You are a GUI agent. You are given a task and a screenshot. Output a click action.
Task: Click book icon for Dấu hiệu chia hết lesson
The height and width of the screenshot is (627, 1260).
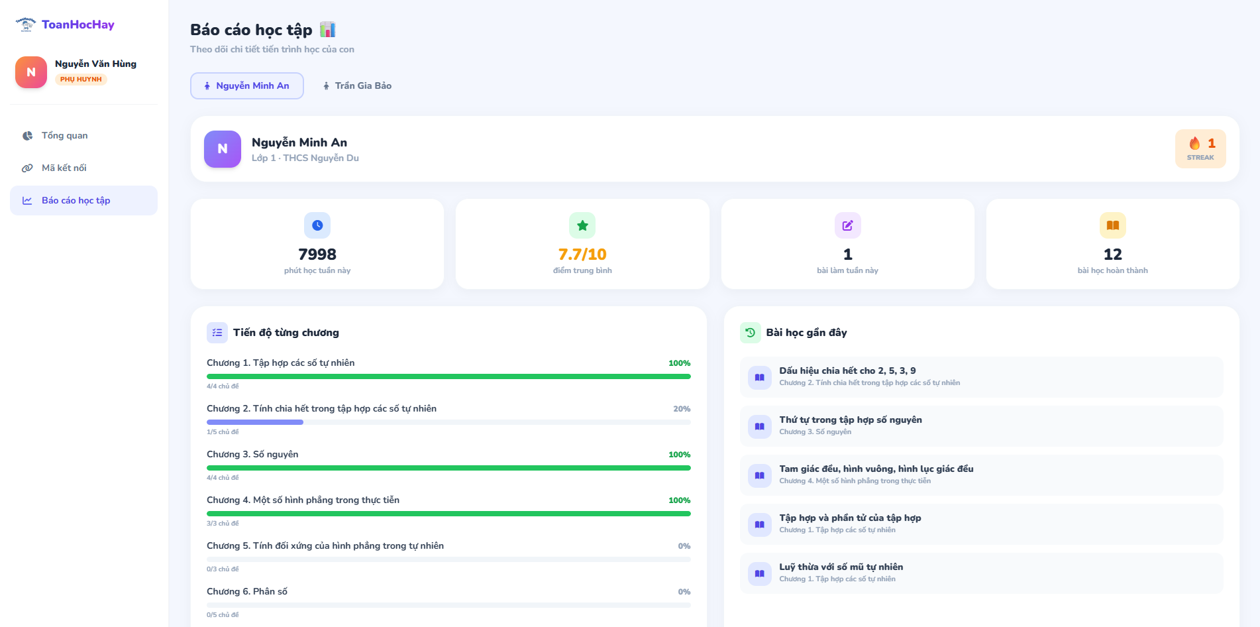[760, 377]
